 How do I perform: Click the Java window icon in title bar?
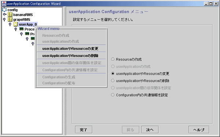click(x=4, y=4)
